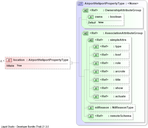Select the 'show' attribute reference text
Viewport: 148px width, 128px height.
(119, 88)
